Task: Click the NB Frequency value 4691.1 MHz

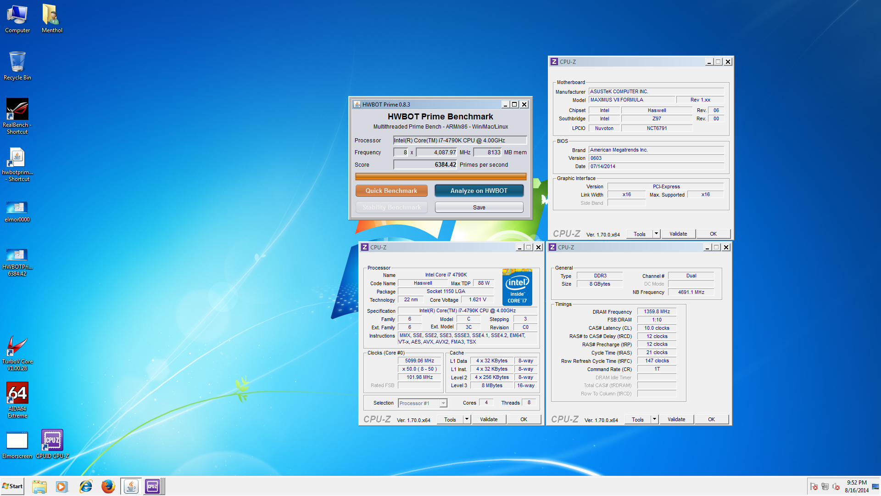Action: pyautogui.click(x=691, y=292)
